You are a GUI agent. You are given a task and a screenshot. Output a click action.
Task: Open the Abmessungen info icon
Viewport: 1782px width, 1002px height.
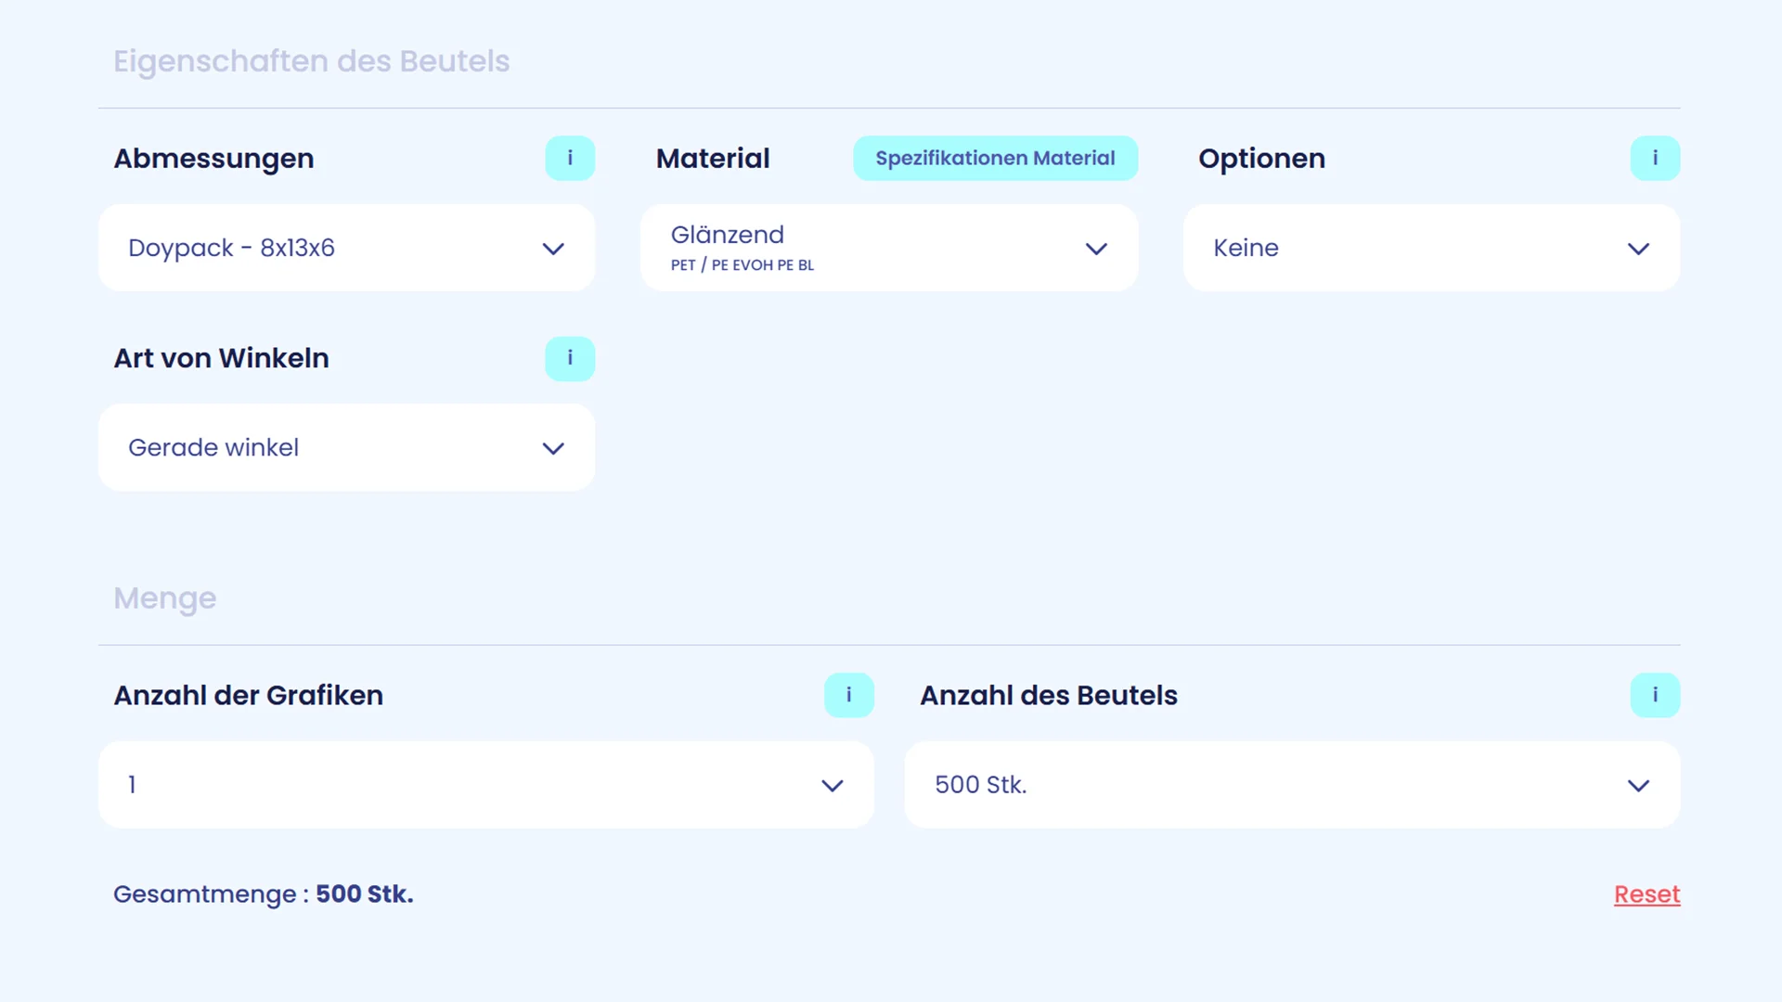click(x=570, y=158)
